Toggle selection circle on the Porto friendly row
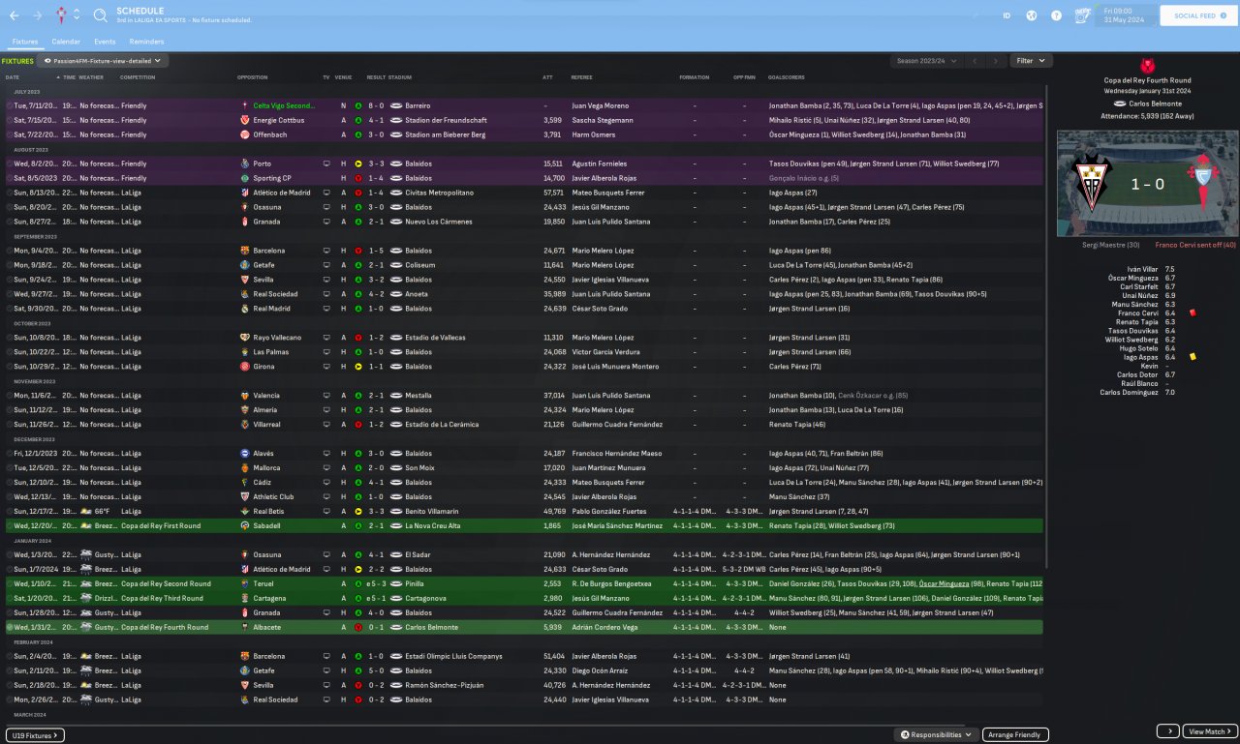 [x=10, y=164]
